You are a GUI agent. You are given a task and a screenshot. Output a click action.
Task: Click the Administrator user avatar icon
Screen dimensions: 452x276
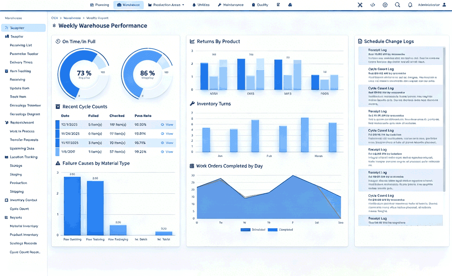pos(444,5)
